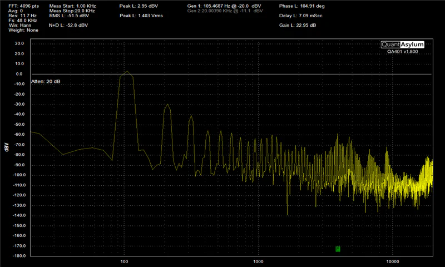Click the '0.0' y-axis label
445x267 pixels.
19,74
